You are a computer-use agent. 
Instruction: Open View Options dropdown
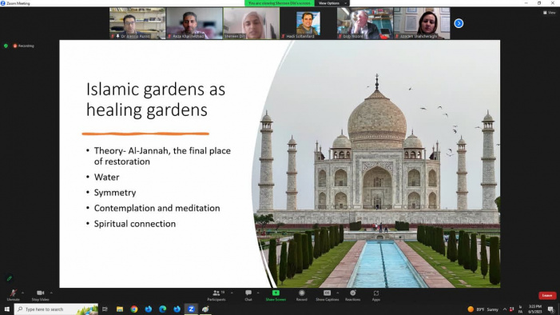pos(332,3)
